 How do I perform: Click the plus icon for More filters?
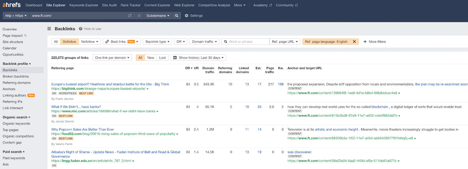365,42
